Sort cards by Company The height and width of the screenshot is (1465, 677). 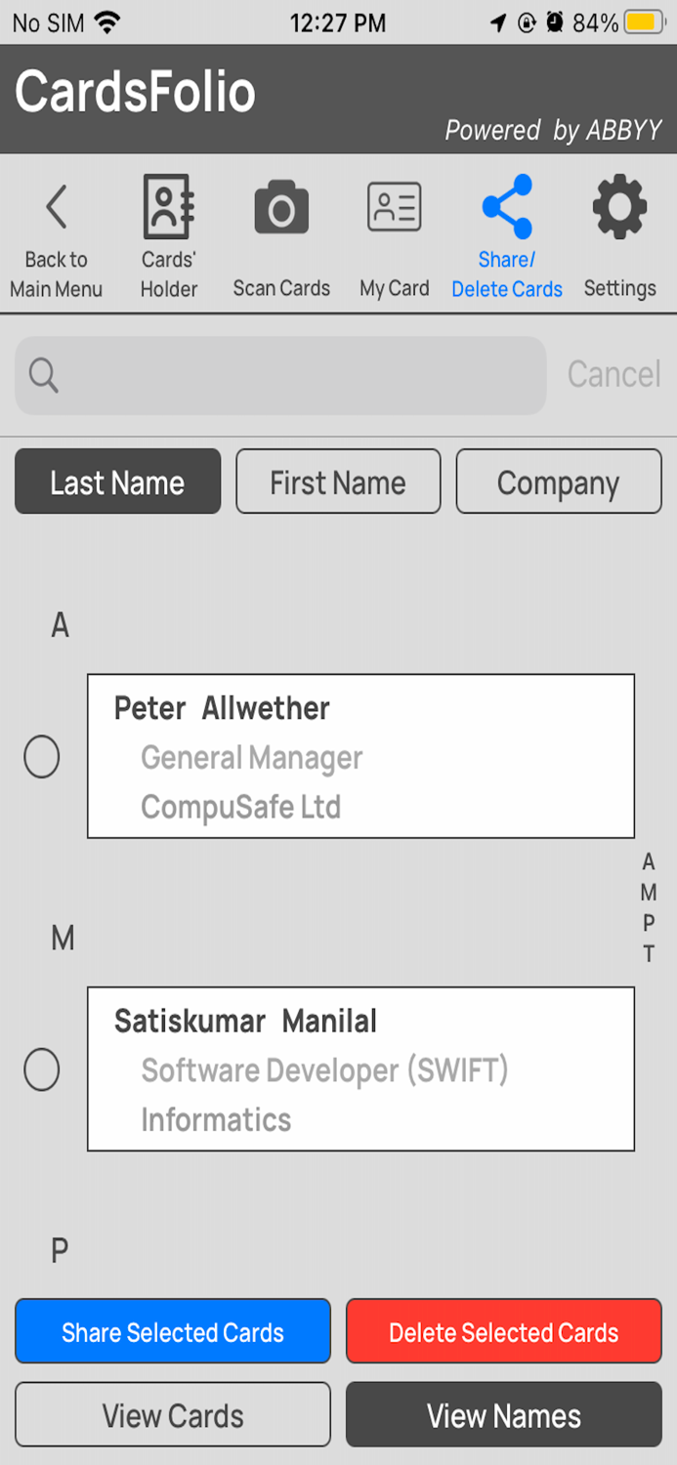click(x=558, y=482)
